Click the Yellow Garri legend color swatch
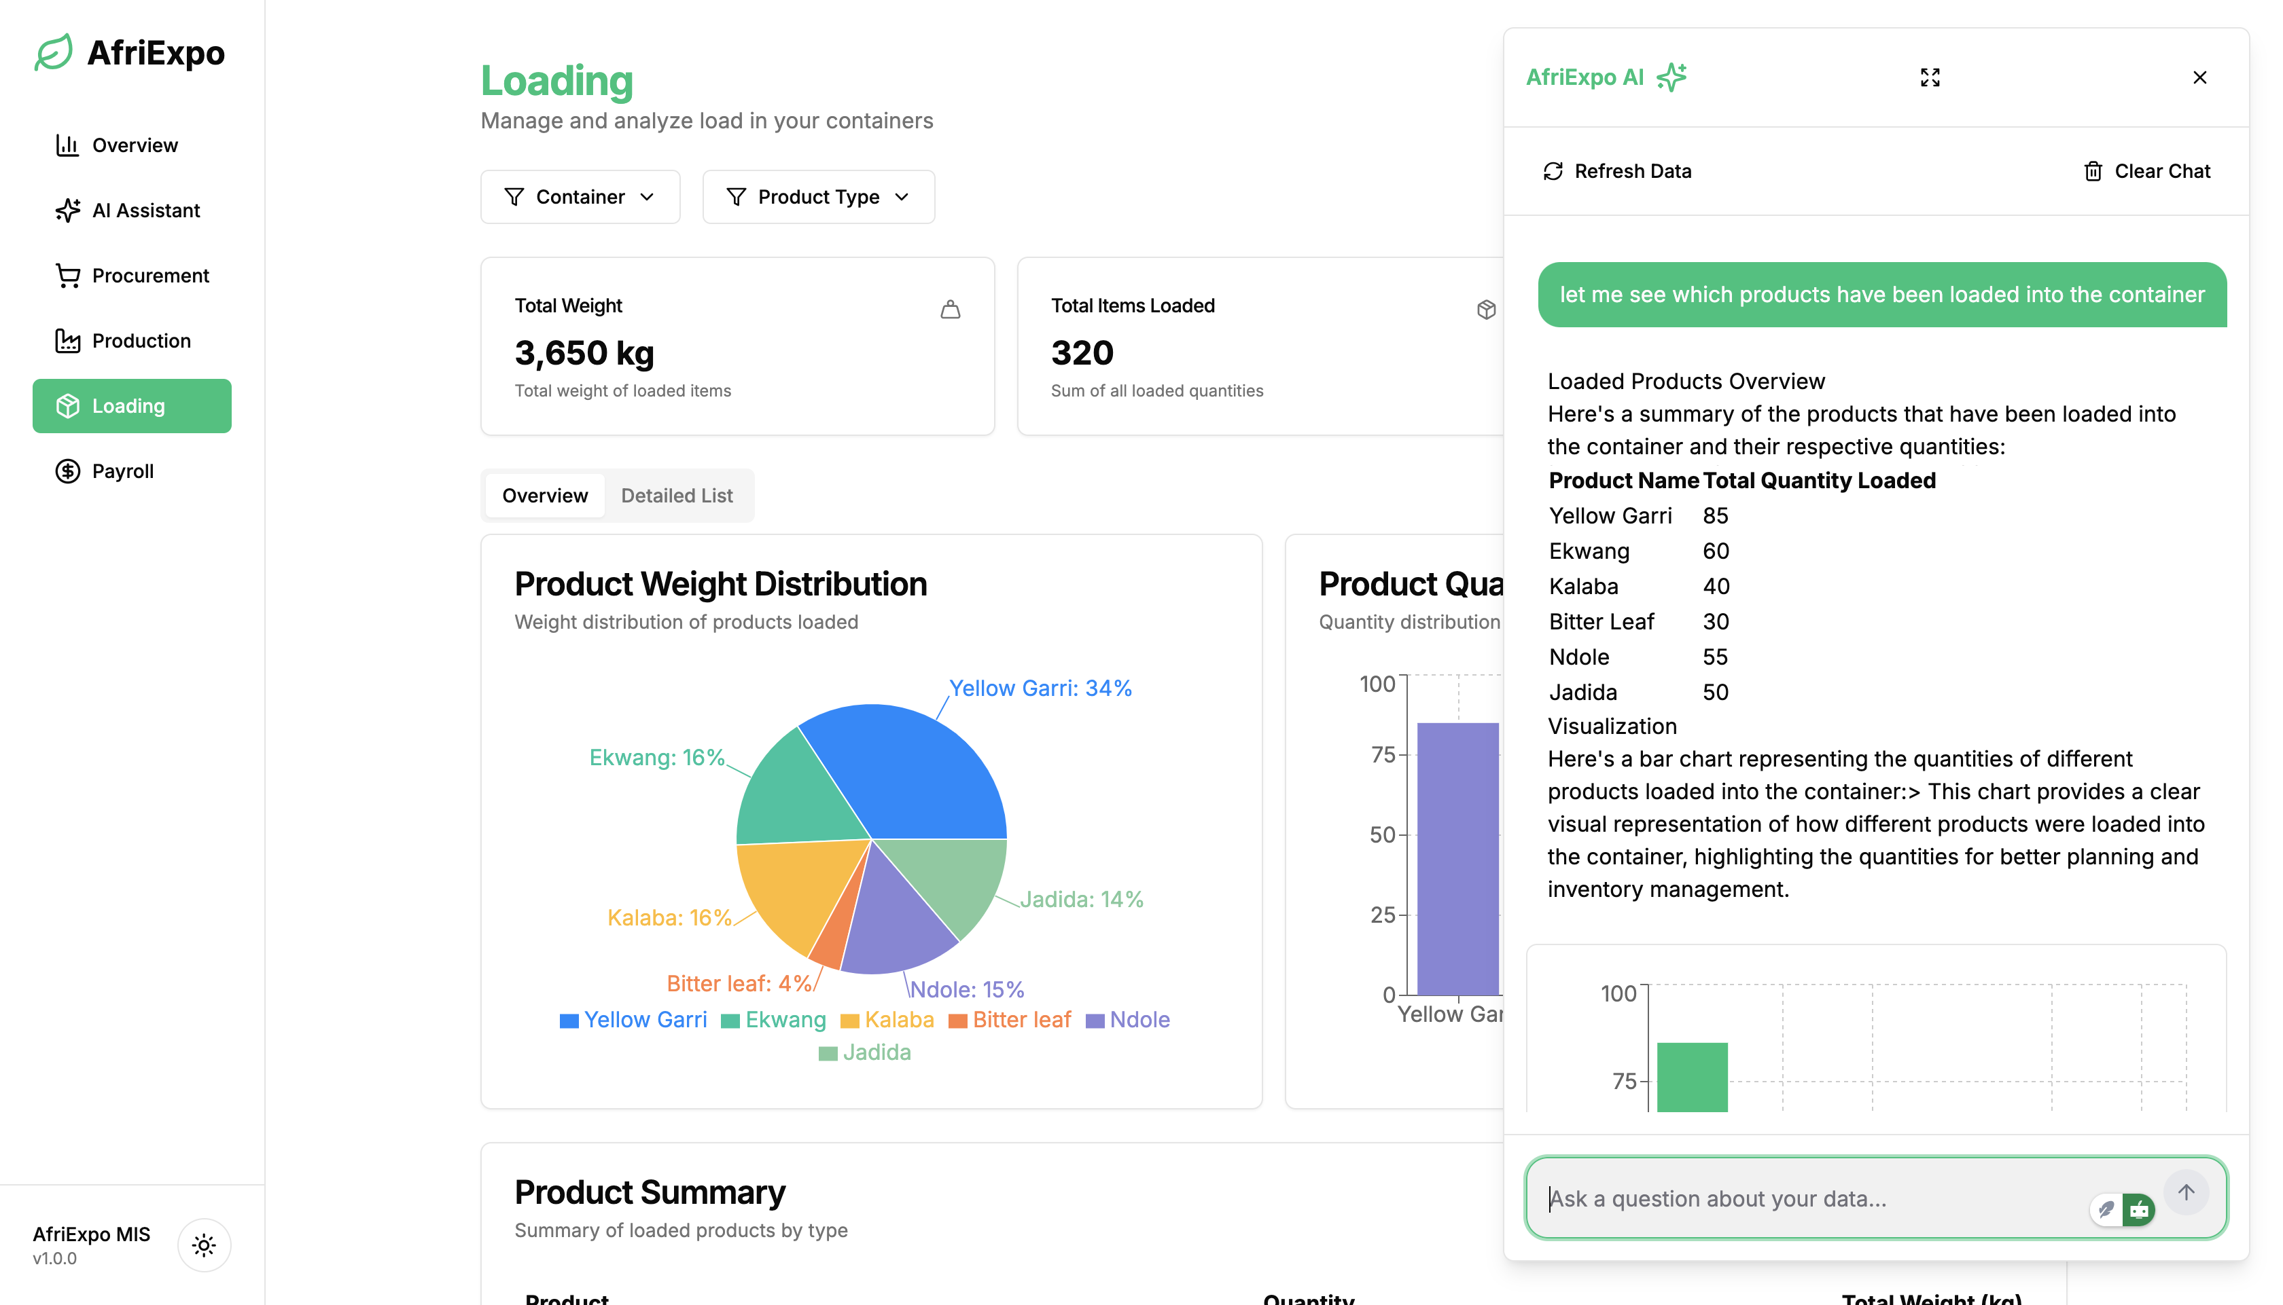 569,1021
